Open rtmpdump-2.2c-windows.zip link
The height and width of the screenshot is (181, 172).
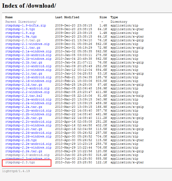28,125
